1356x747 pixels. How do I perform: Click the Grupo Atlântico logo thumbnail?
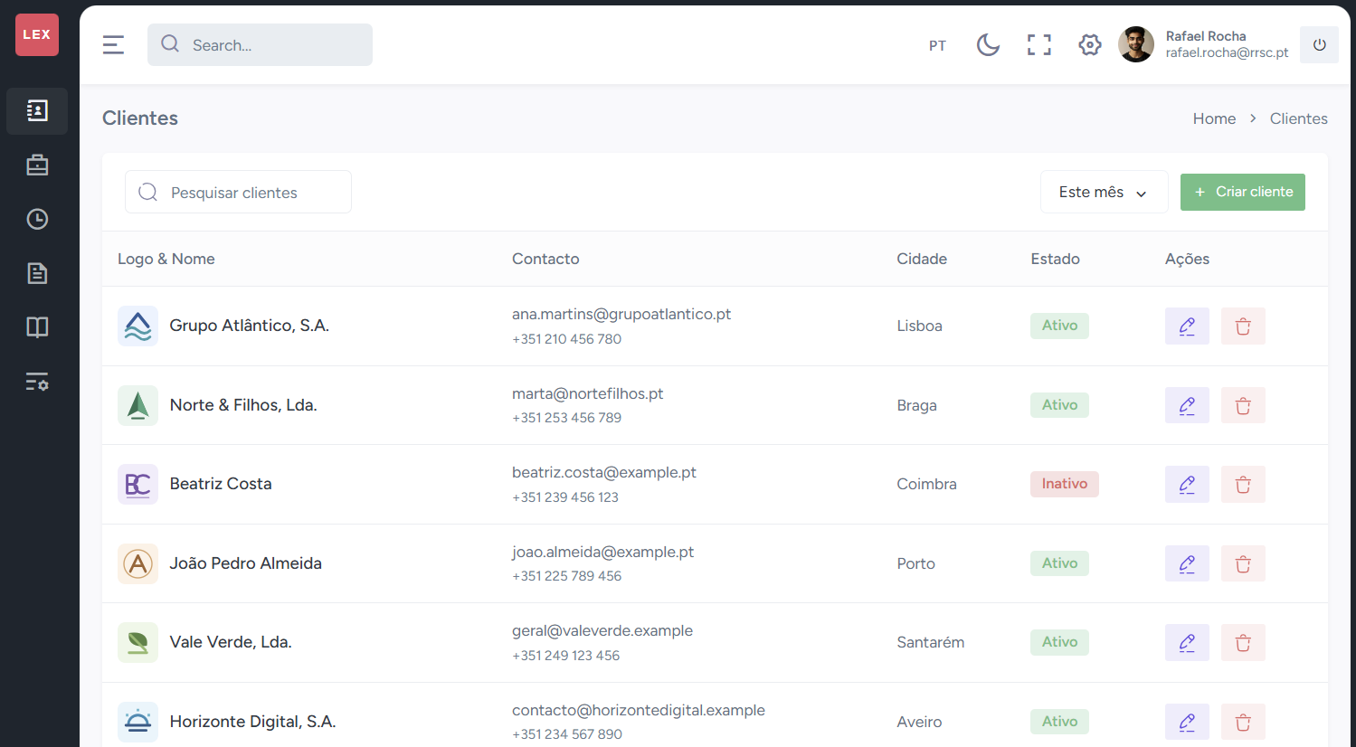pos(137,326)
